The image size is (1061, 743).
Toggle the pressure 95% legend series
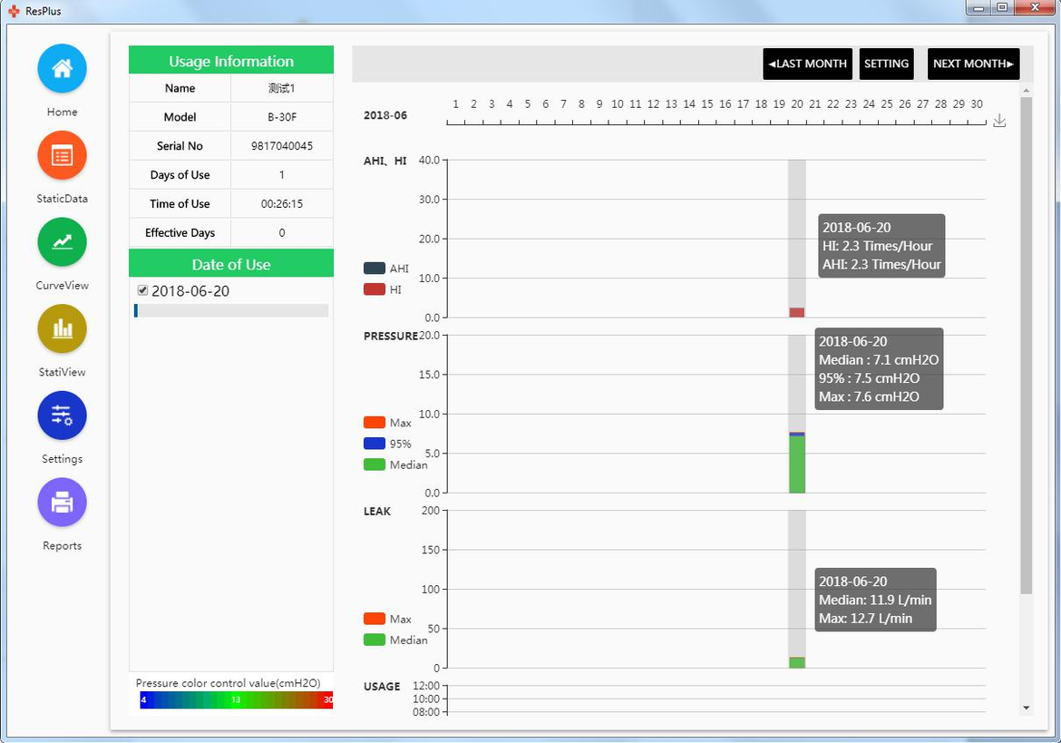(375, 444)
